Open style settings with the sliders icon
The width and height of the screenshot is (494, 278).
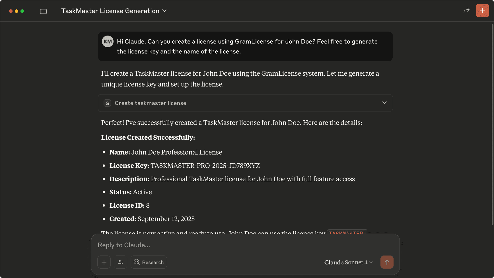pos(120,262)
